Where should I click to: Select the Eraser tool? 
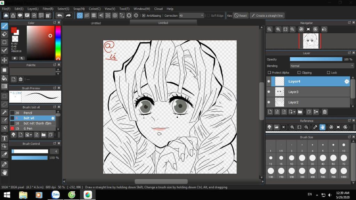[x=4, y=34]
